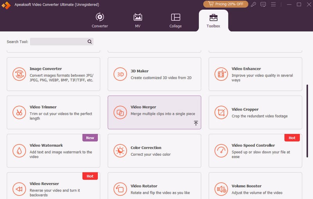Open the Image Converter tool icon
313x199 pixels.
19,74
